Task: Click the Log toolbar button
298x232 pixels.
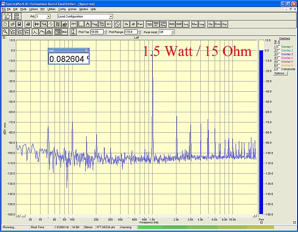Action: coord(202,24)
